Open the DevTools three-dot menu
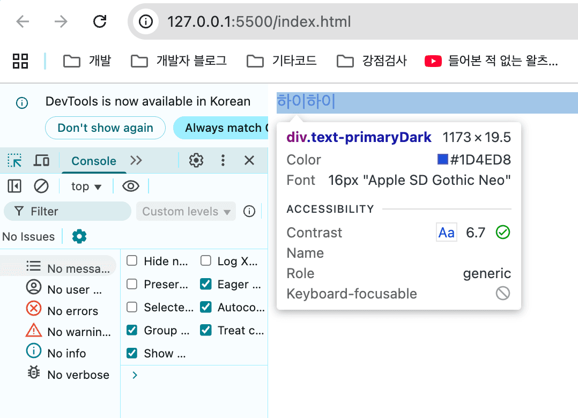Screen dimensions: 578x418 pyautogui.click(x=223, y=160)
